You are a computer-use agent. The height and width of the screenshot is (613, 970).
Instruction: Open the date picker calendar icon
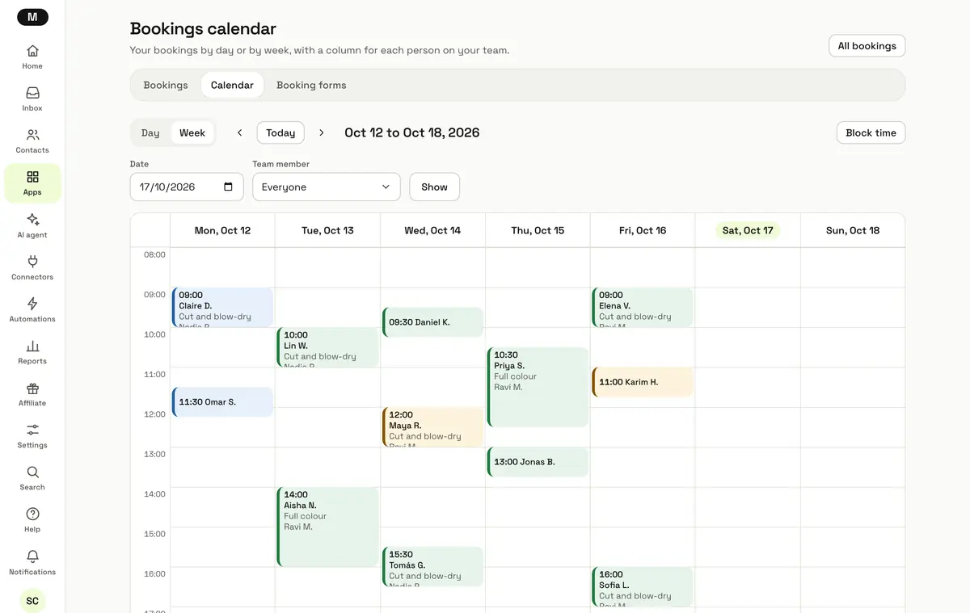pos(228,187)
